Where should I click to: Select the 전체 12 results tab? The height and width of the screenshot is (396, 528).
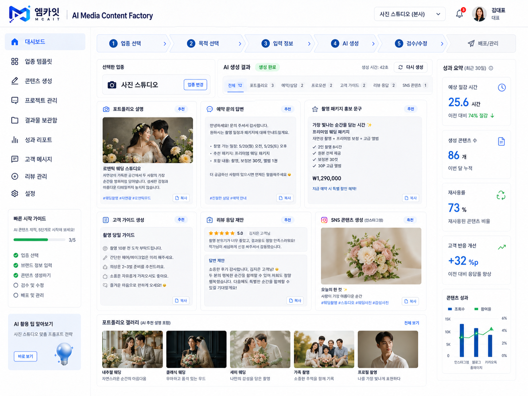coord(235,85)
